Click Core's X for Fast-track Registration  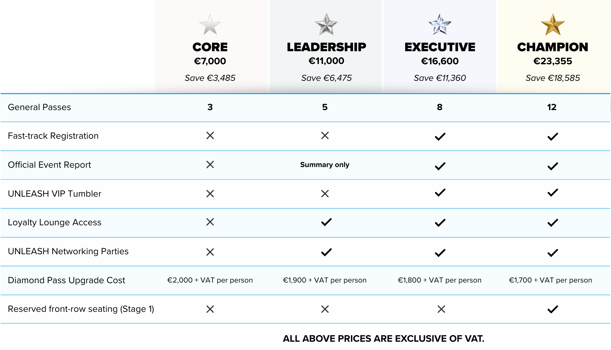point(210,136)
